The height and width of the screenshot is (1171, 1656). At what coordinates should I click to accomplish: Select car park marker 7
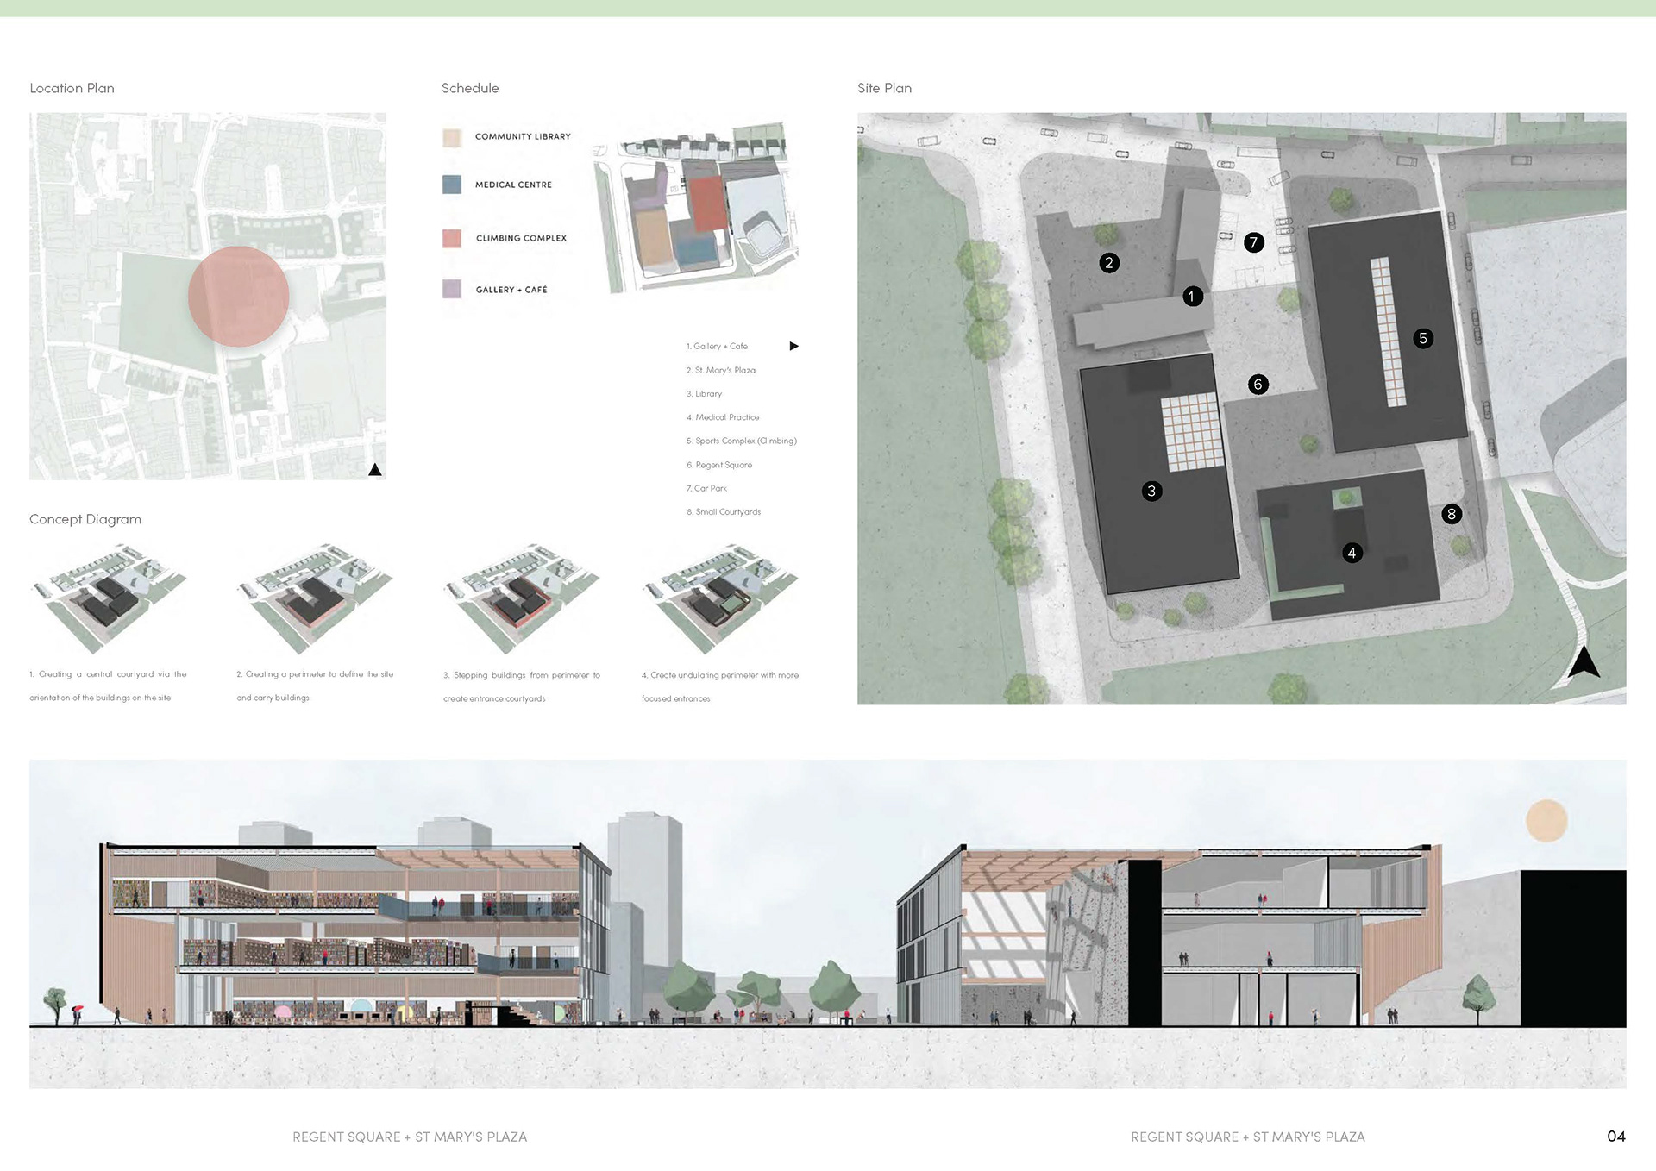[x=1254, y=242]
